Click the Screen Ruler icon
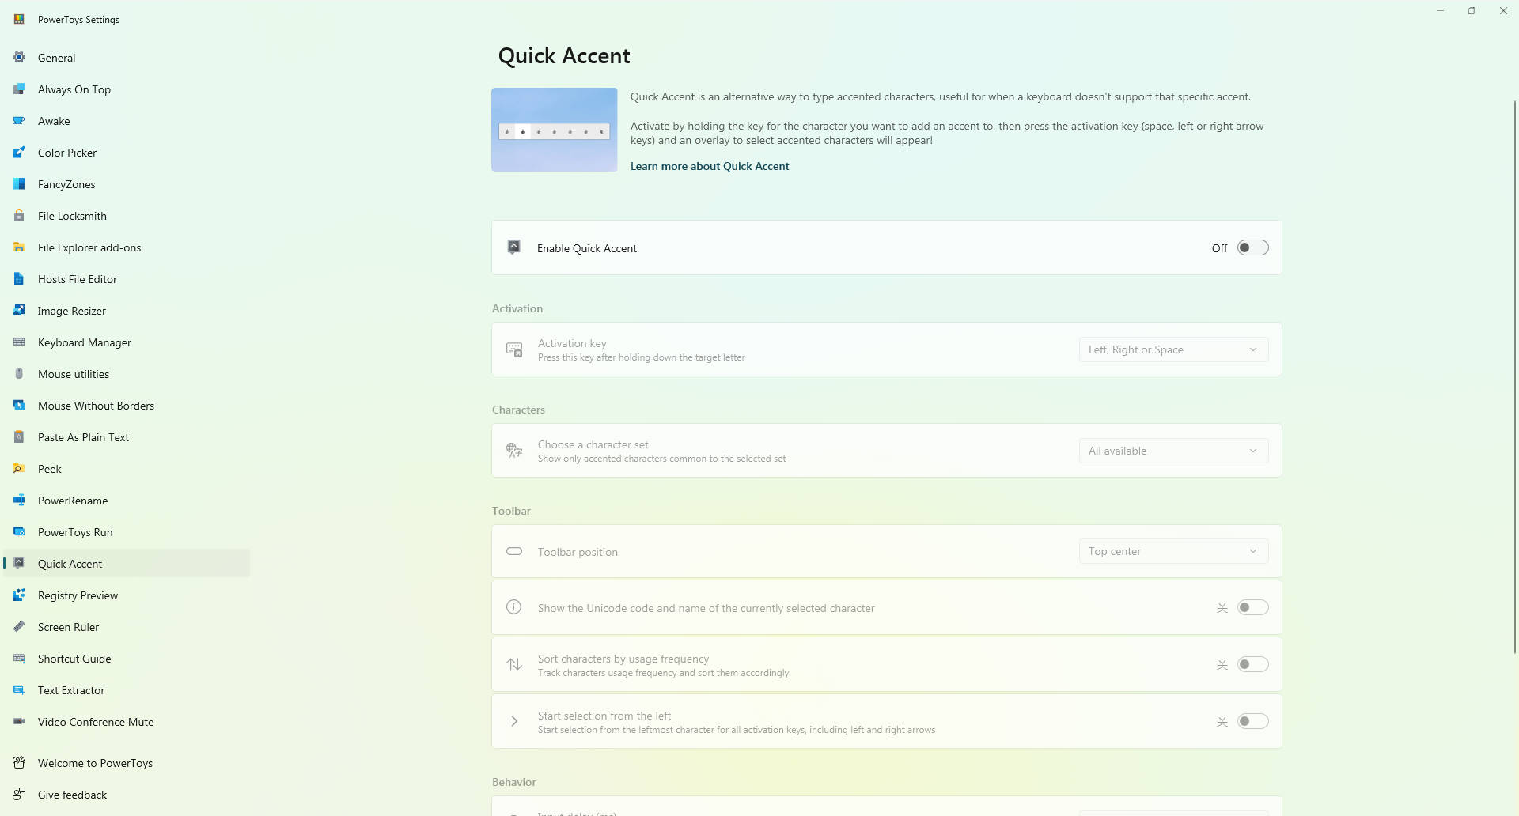The image size is (1519, 816). point(19,627)
